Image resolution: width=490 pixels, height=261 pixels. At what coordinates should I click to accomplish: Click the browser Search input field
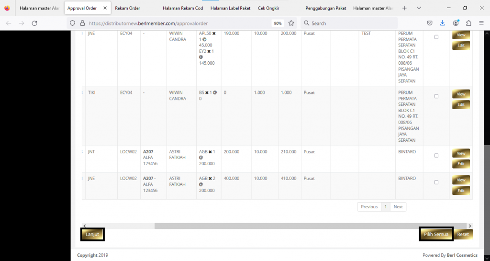352,23
